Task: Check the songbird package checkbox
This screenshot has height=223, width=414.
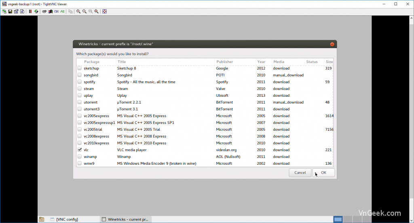Action: pos(80,75)
